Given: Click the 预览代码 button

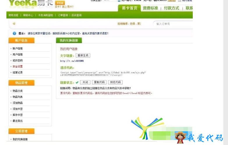Looking at the screenshot, I should point(115,82).
